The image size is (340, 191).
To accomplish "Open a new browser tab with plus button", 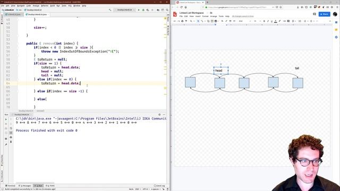I will tap(208, 2).
